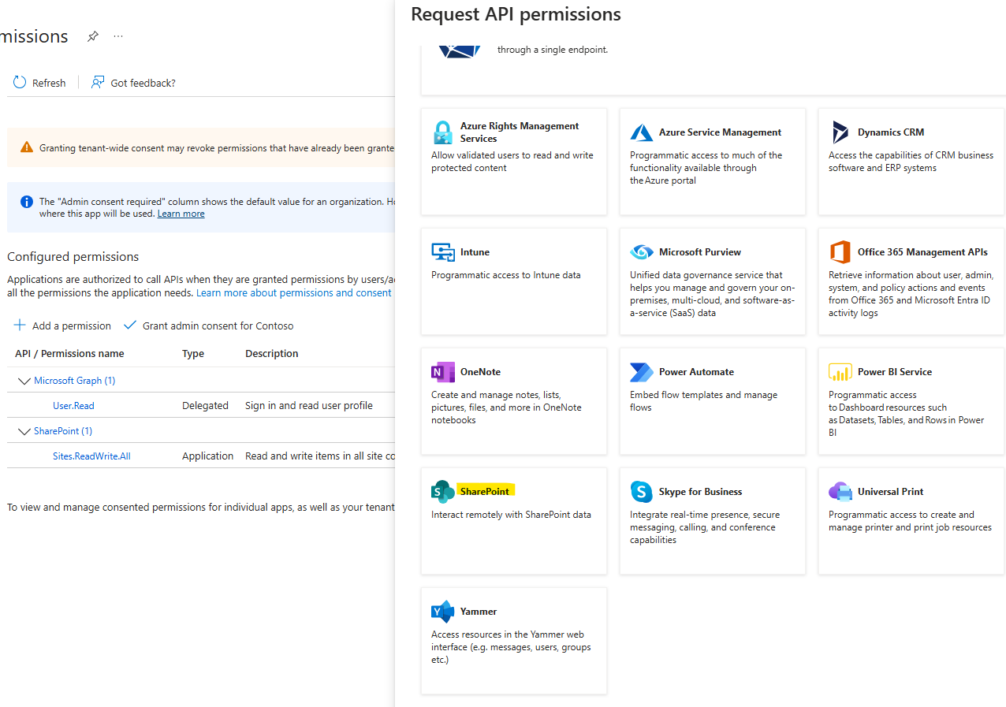Click the Skype for Business icon
1006x707 pixels.
(x=642, y=492)
